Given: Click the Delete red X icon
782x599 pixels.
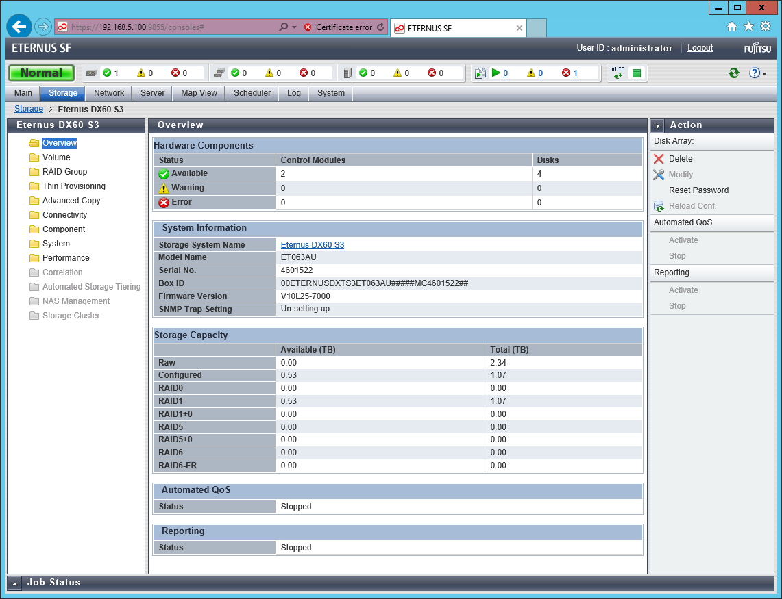Looking at the screenshot, I should point(659,159).
